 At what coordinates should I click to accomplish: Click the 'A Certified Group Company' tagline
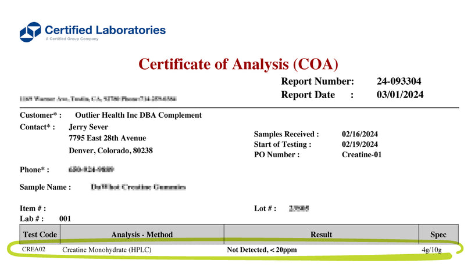coord(72,39)
